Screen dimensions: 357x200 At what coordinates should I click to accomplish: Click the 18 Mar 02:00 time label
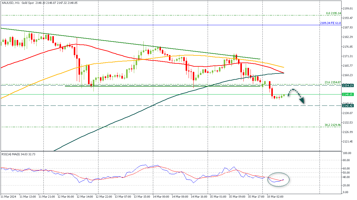click(275, 196)
